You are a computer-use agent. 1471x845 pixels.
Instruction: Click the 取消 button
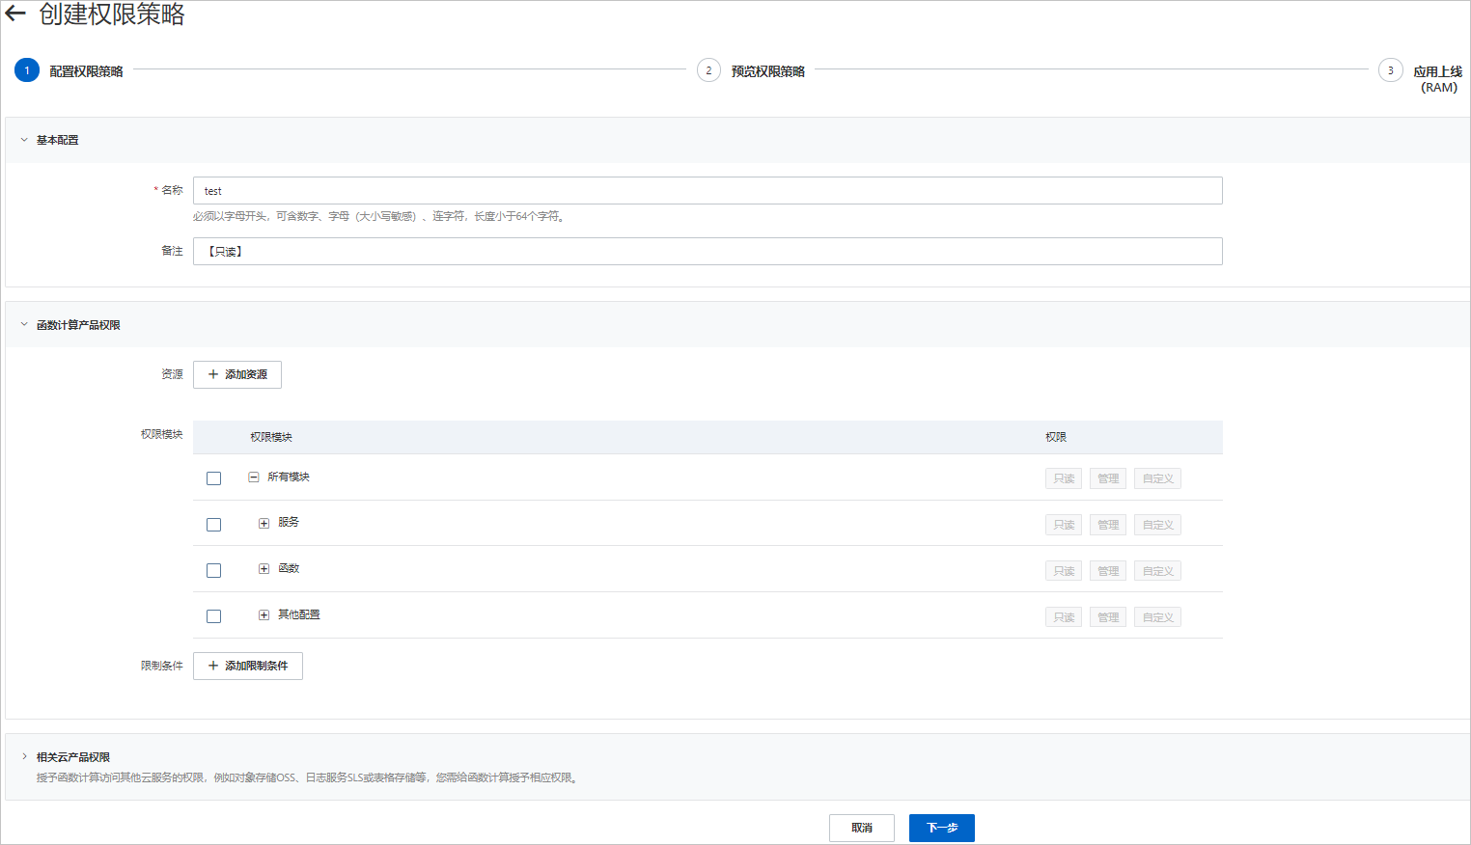click(x=862, y=827)
